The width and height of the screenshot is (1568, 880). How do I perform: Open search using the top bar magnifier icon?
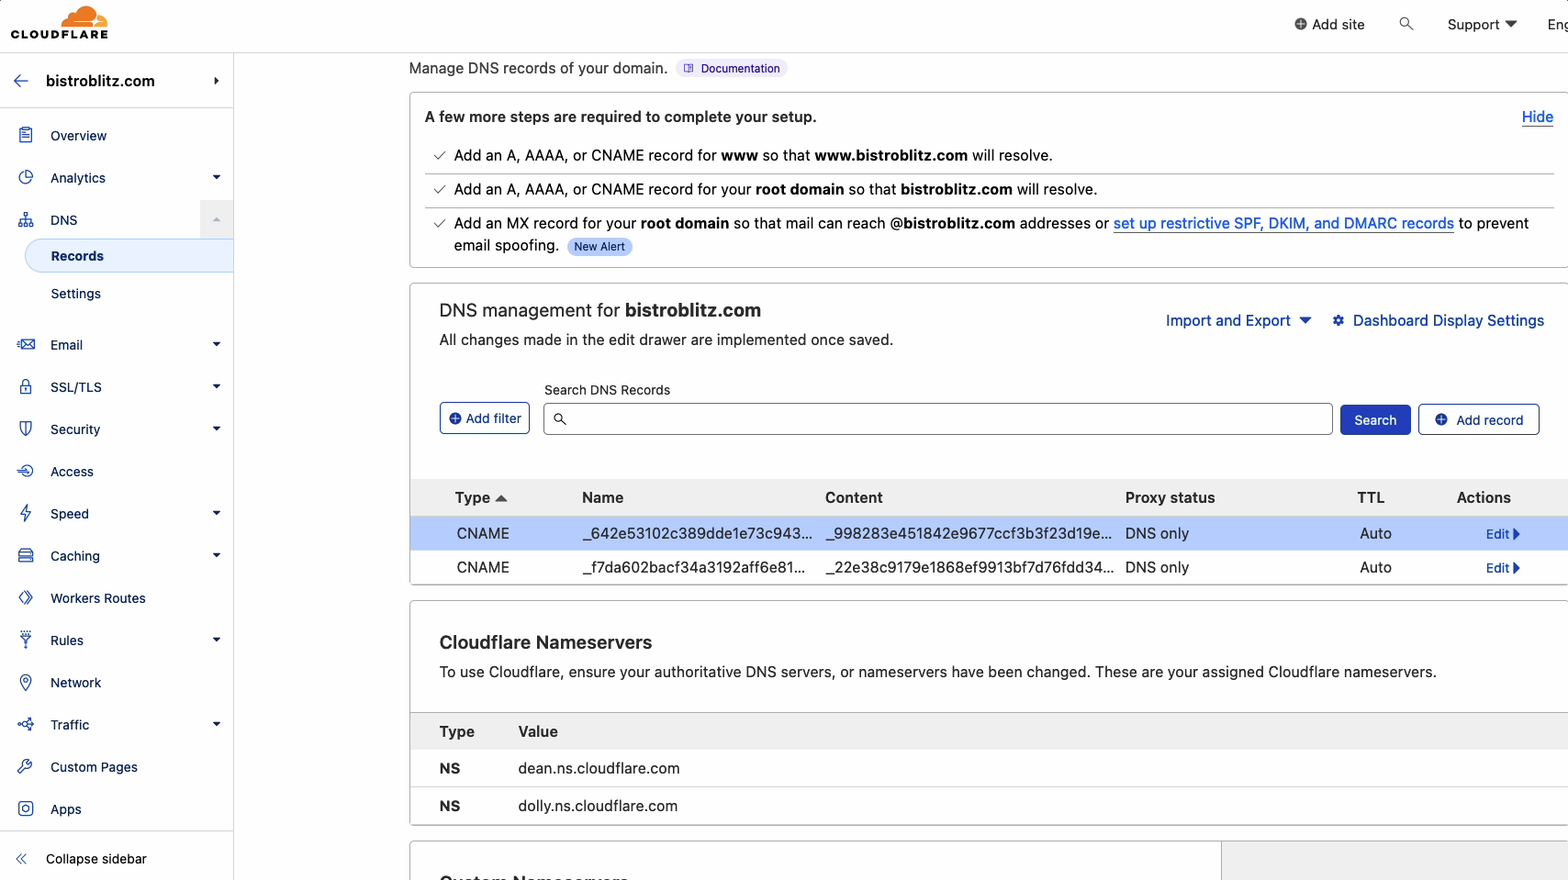tap(1406, 24)
